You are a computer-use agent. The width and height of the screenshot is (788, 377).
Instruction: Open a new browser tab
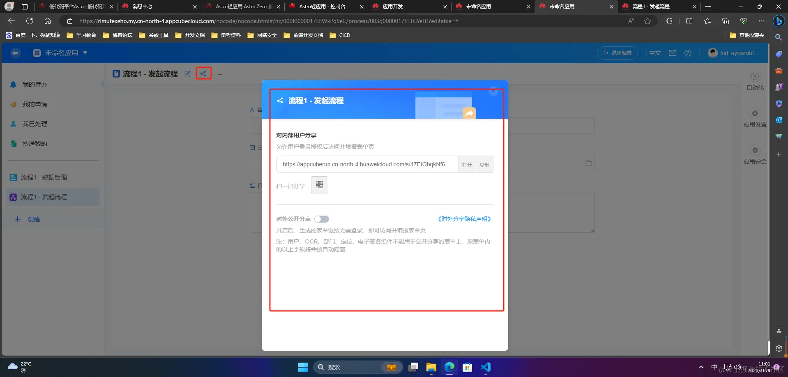[x=708, y=7]
